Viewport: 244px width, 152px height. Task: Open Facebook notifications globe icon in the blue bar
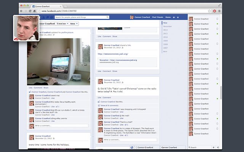pos(51,17)
